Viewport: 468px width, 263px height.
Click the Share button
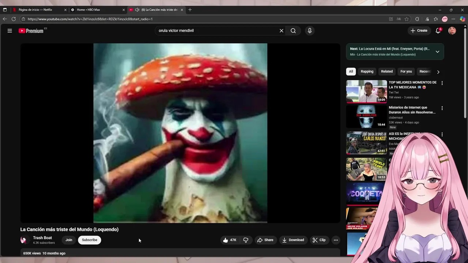265,240
